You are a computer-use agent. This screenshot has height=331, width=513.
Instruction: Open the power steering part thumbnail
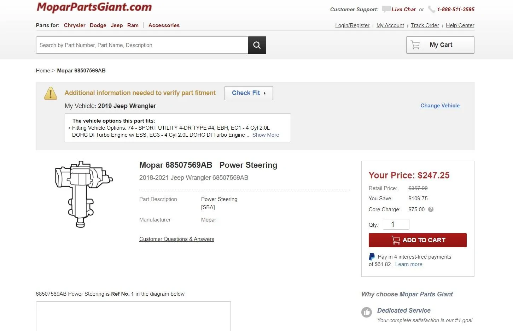coord(84,194)
